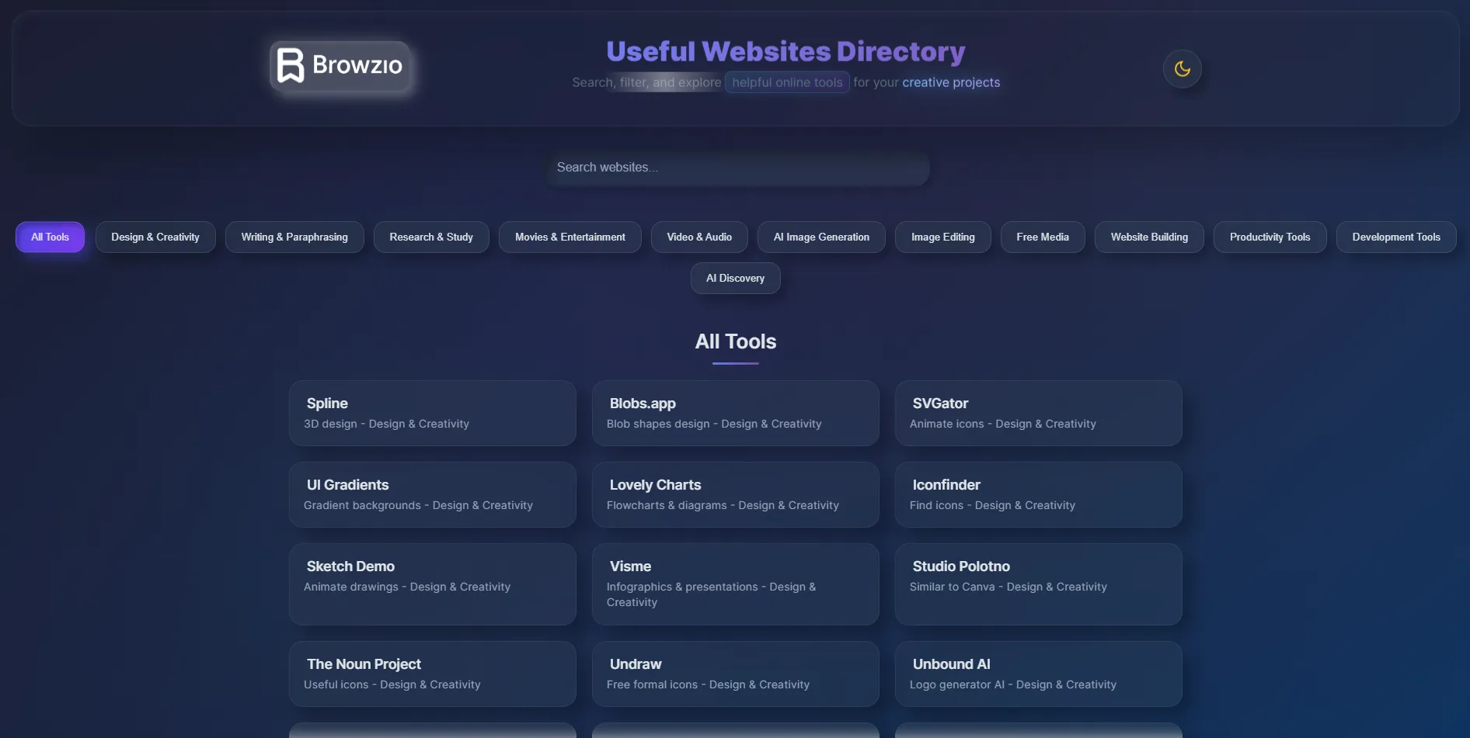The image size is (1470, 738).
Task: Switch to Writing & Paraphrasing filter
Action: [x=294, y=237]
